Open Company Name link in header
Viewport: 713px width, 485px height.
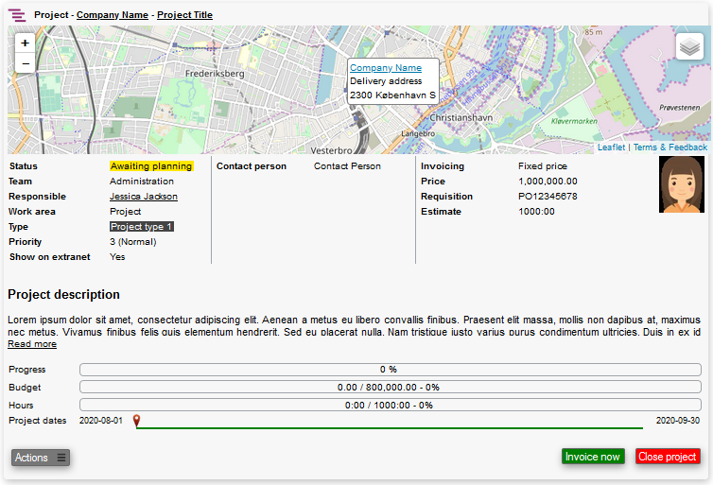113,15
